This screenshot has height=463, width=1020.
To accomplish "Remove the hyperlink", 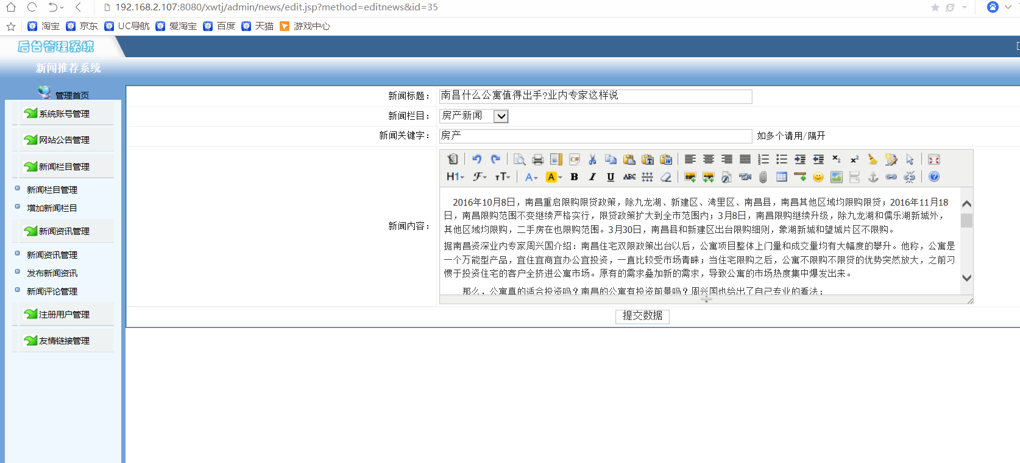I will point(910,177).
